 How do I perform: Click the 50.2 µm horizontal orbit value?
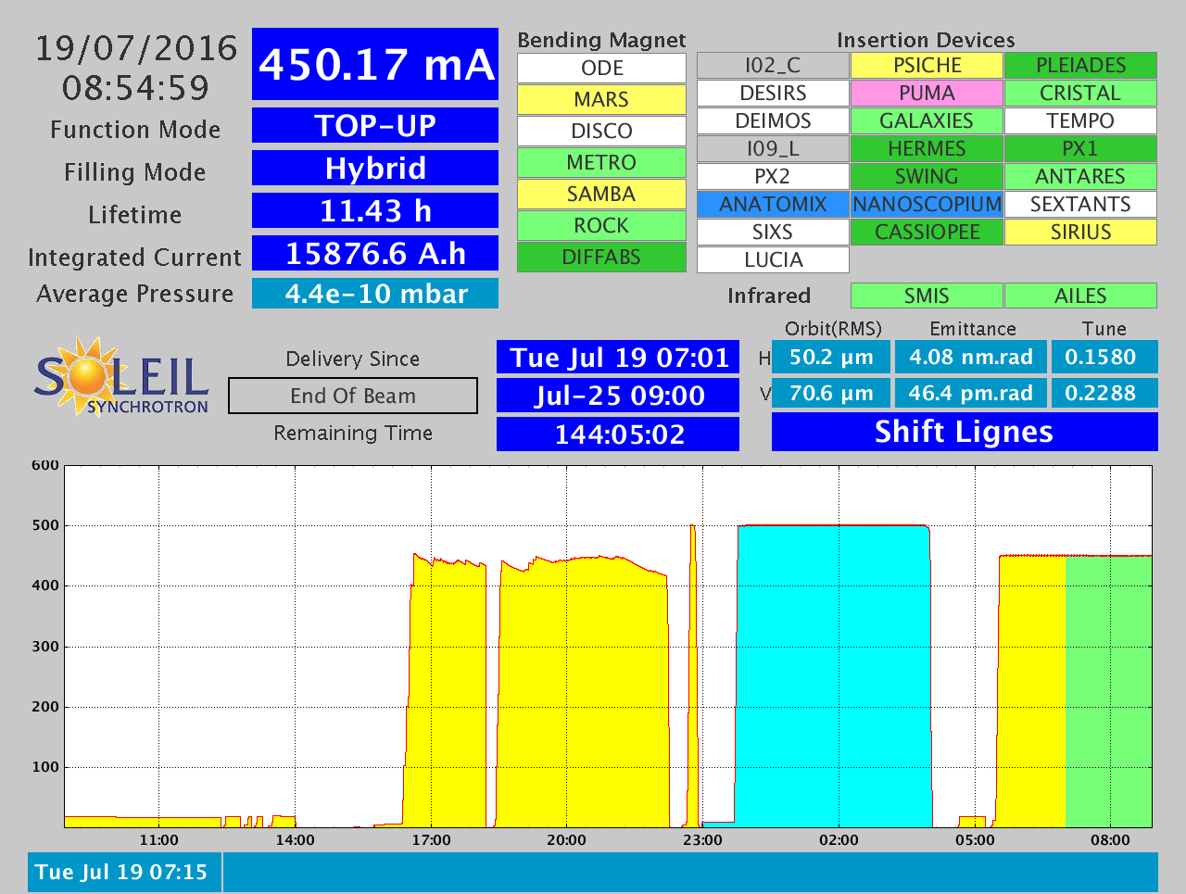831,357
